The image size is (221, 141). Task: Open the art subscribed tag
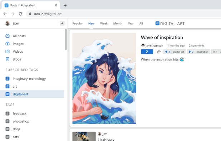(15, 87)
